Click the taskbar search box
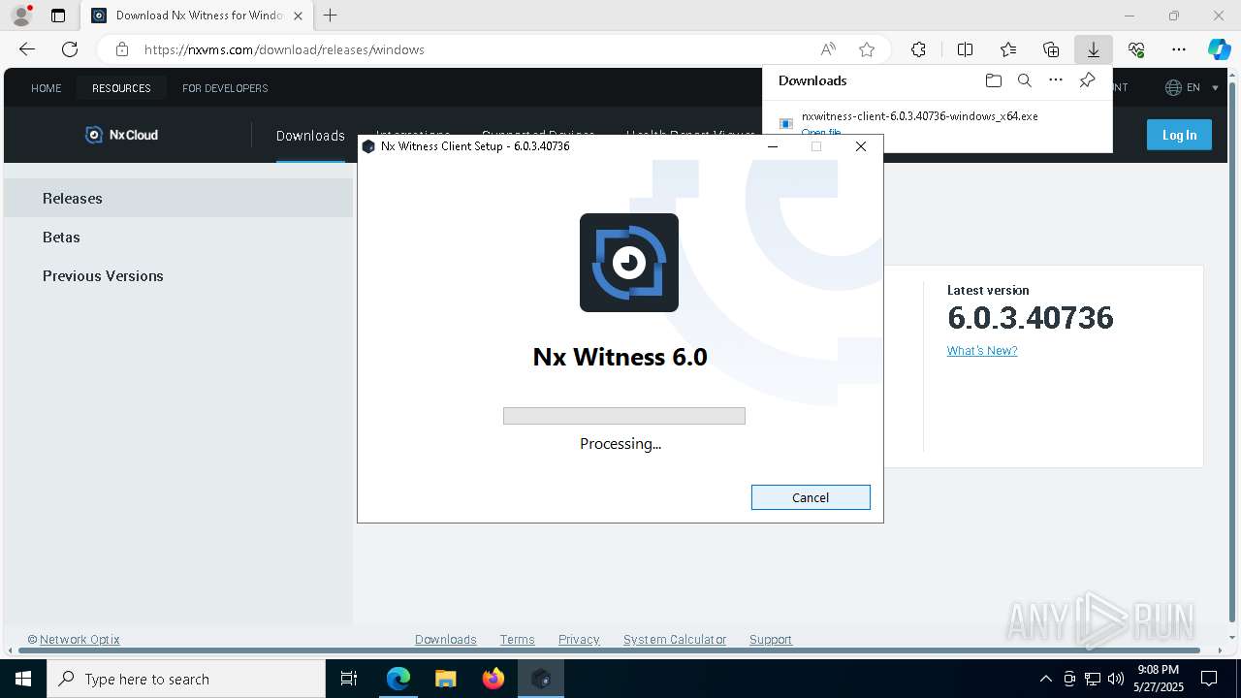1241x698 pixels. point(186,679)
